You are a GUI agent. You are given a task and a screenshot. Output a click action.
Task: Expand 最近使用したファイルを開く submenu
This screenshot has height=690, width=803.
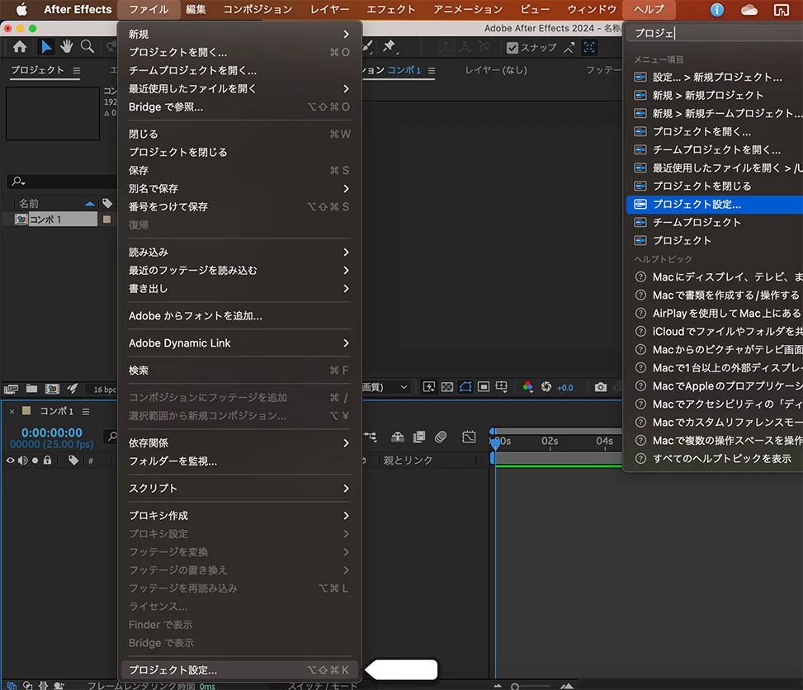click(239, 88)
